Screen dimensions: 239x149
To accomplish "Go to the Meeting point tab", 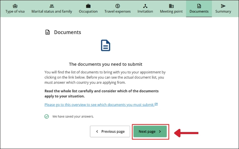I will [x=171, y=12].
